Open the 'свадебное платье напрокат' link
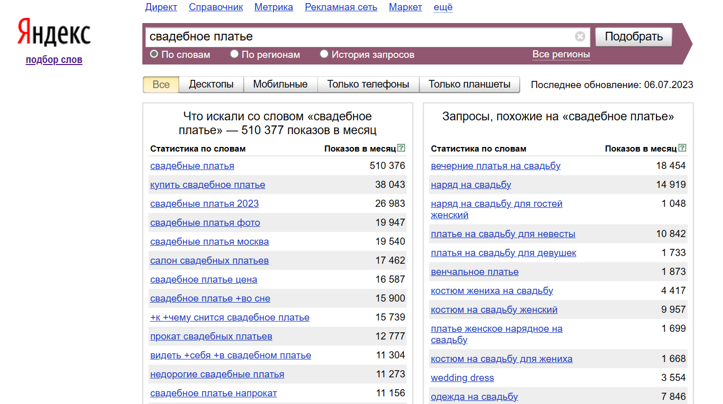This screenshot has width=723, height=404. click(x=214, y=393)
